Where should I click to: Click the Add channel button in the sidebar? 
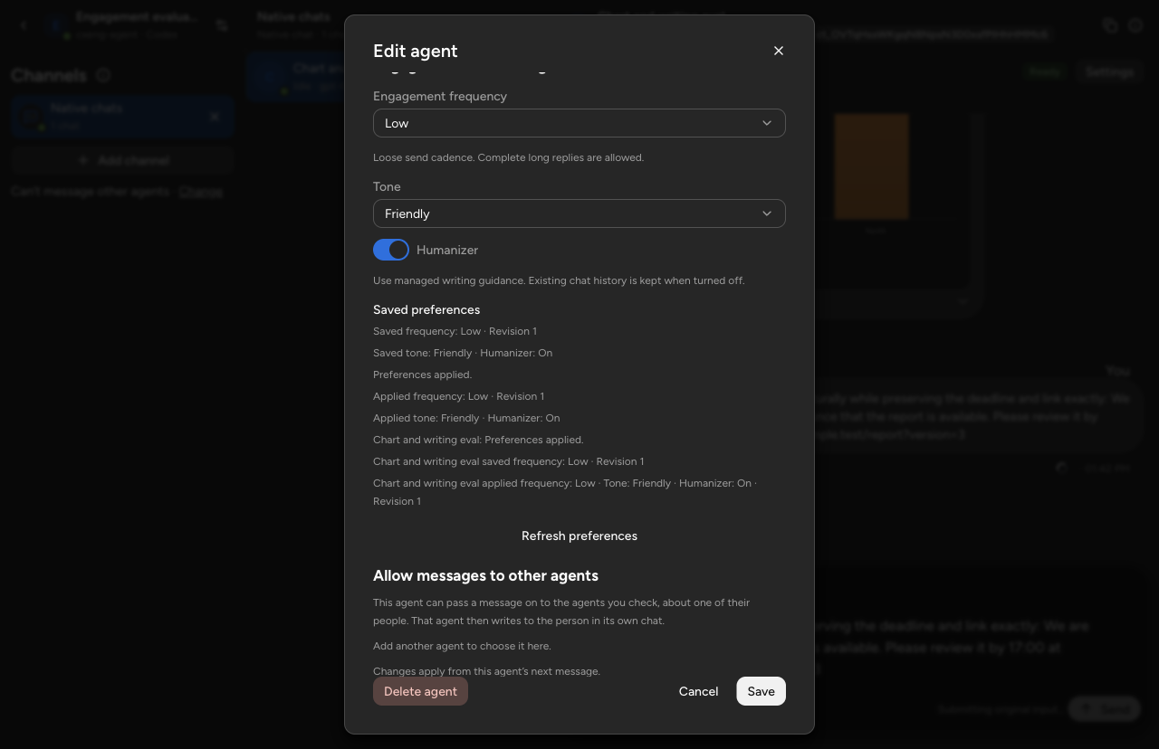click(x=123, y=160)
